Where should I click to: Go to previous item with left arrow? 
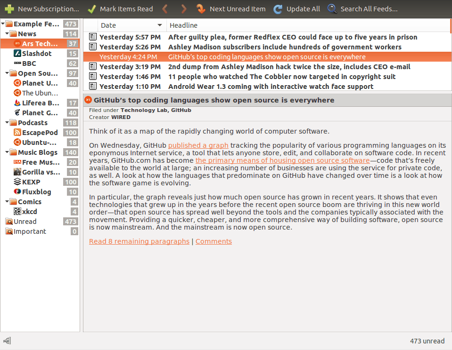[164, 9]
